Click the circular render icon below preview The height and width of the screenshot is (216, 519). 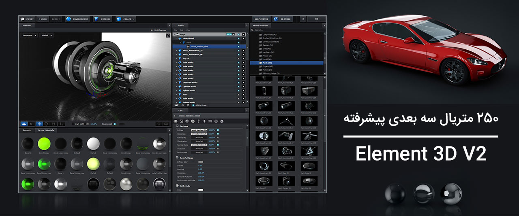159,124
